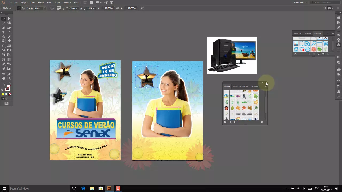Open the File menu

pos(10,2)
